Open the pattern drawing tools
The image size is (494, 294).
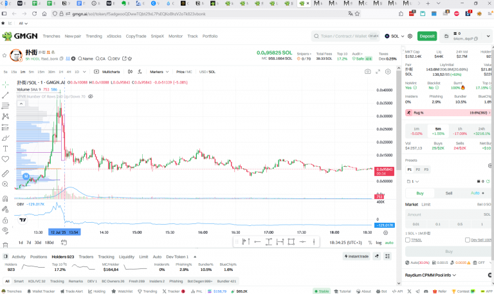[x=5, y=116]
